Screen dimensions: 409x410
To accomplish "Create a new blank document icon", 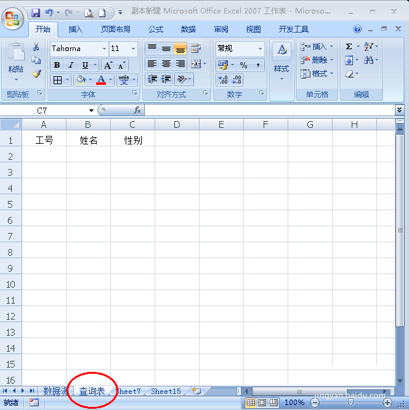I will [102, 13].
